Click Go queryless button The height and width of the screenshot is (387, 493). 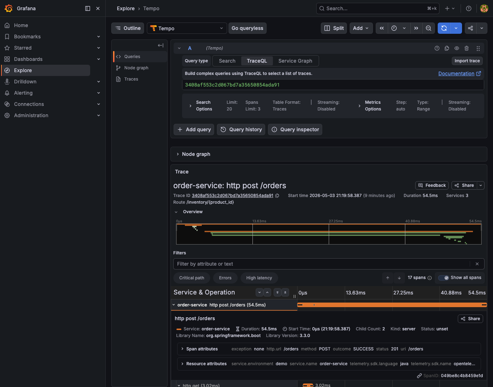click(248, 28)
